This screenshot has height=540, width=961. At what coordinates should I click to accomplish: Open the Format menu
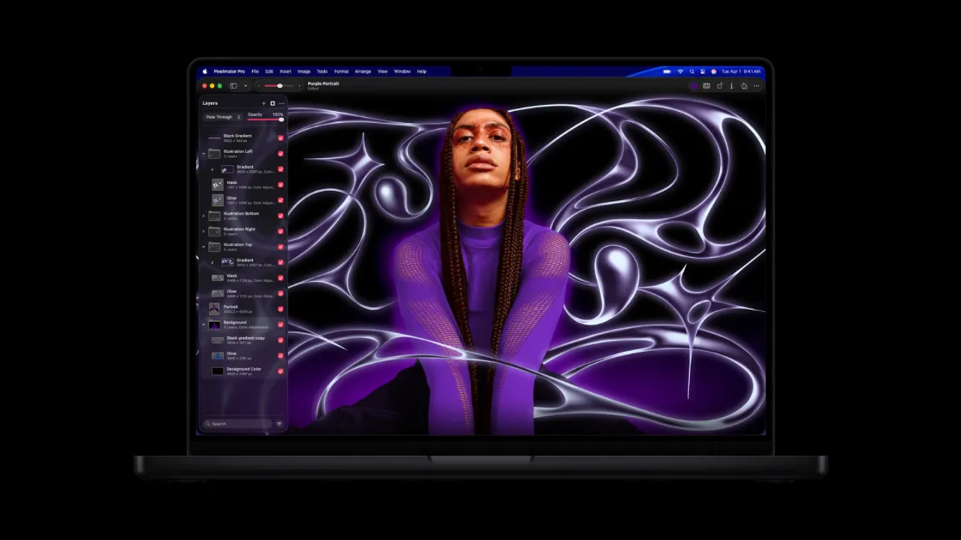click(341, 71)
